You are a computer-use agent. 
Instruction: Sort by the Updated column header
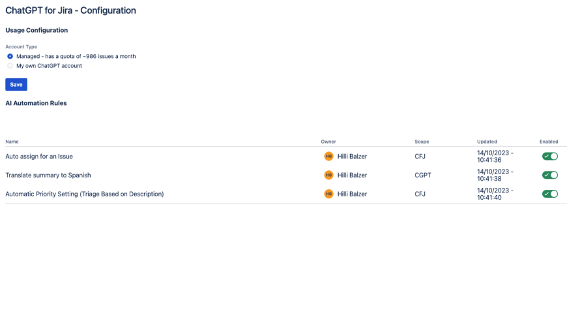click(487, 142)
